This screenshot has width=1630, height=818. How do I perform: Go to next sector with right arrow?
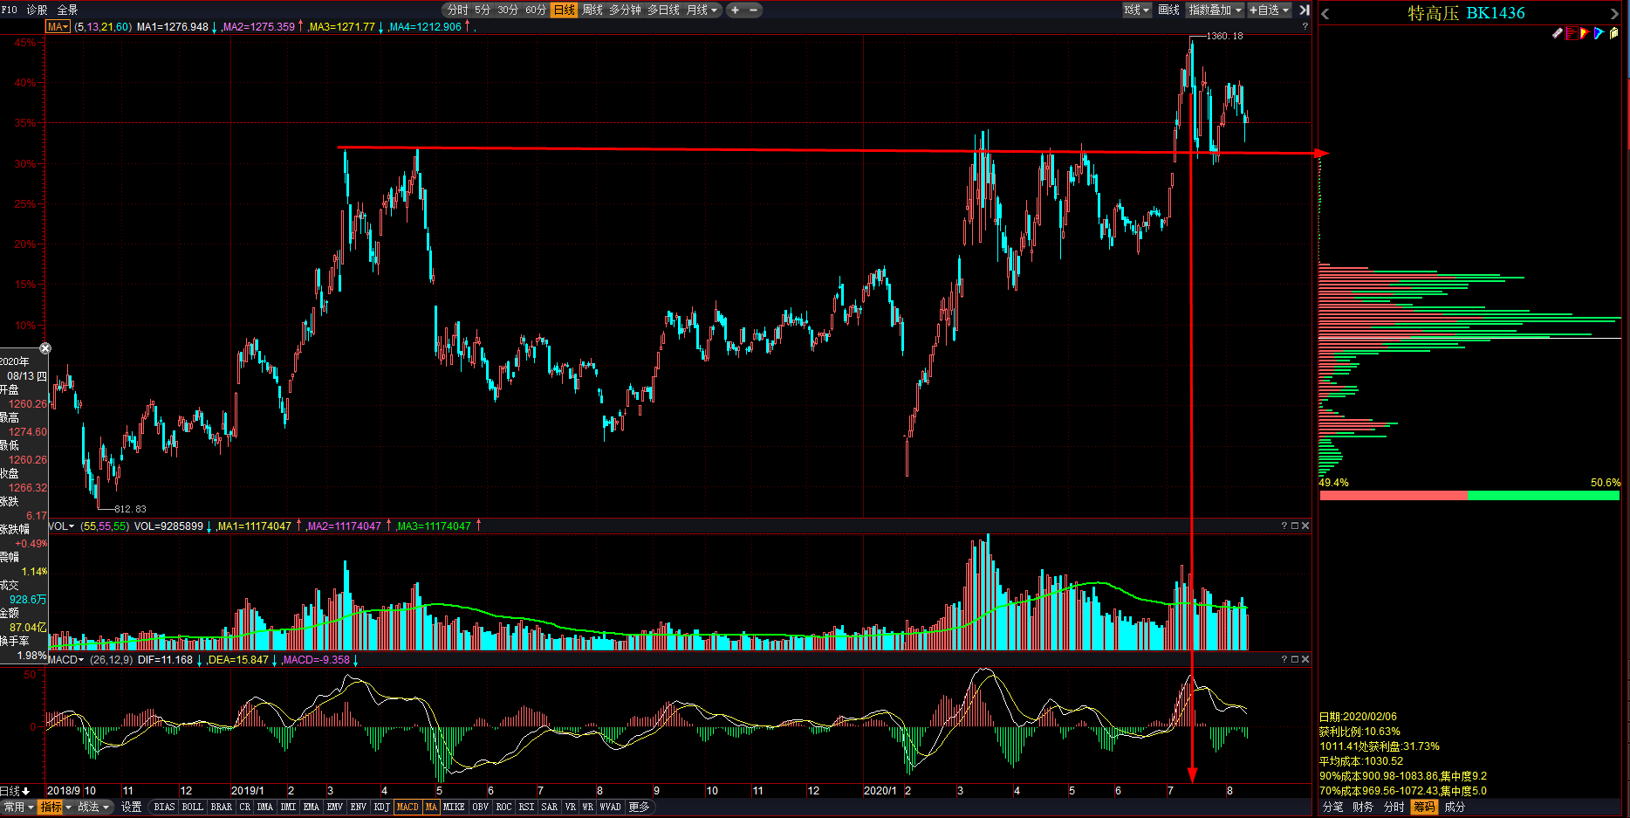tap(1613, 13)
